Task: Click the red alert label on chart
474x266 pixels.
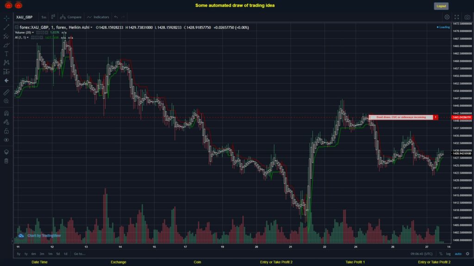Action: point(401,117)
